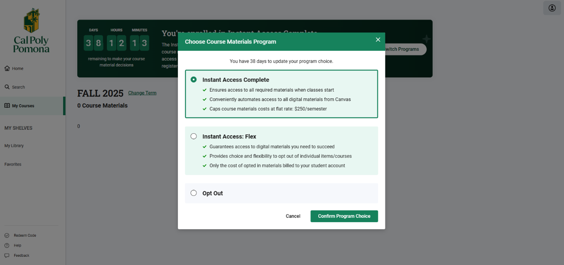
Task: Select the Instant Access Complete option
Action: 194,79
